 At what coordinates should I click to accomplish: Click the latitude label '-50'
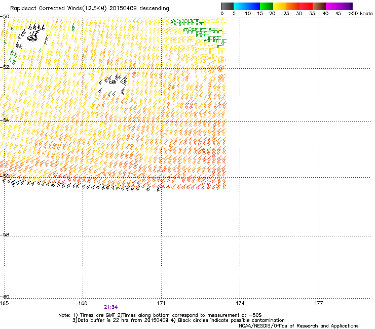tap(5, 17)
